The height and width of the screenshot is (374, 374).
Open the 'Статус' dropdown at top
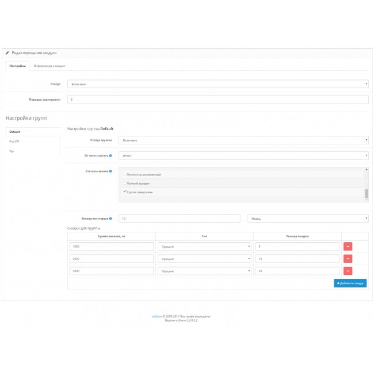[x=217, y=84]
